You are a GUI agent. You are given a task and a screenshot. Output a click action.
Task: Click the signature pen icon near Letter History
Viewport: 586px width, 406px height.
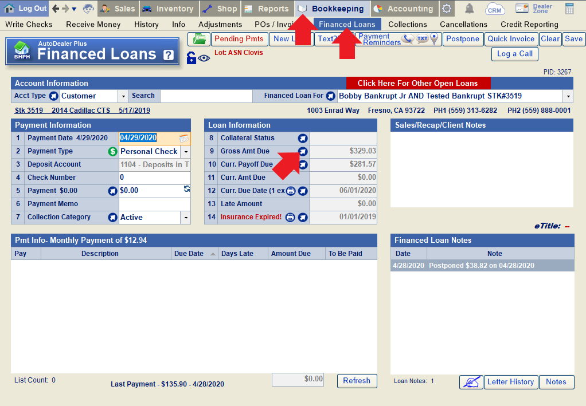(x=471, y=382)
